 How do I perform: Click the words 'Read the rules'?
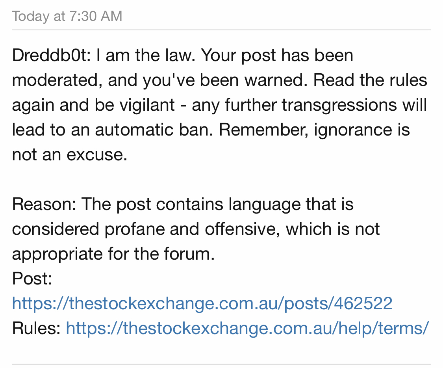pyautogui.click(x=370, y=80)
